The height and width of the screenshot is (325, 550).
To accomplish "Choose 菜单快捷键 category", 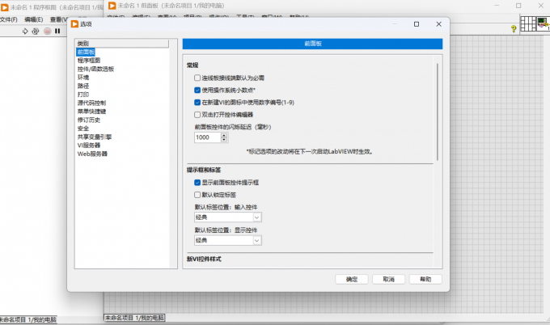I will point(91,112).
